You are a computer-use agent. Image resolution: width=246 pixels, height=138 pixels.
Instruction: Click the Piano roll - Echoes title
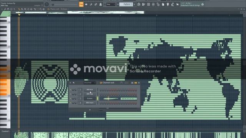click(x=59, y=9)
